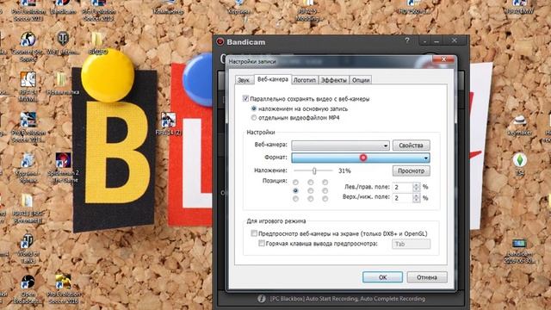551x310 pixels.
Task: Decrease the left/right margin stepper value
Action: [417, 189]
